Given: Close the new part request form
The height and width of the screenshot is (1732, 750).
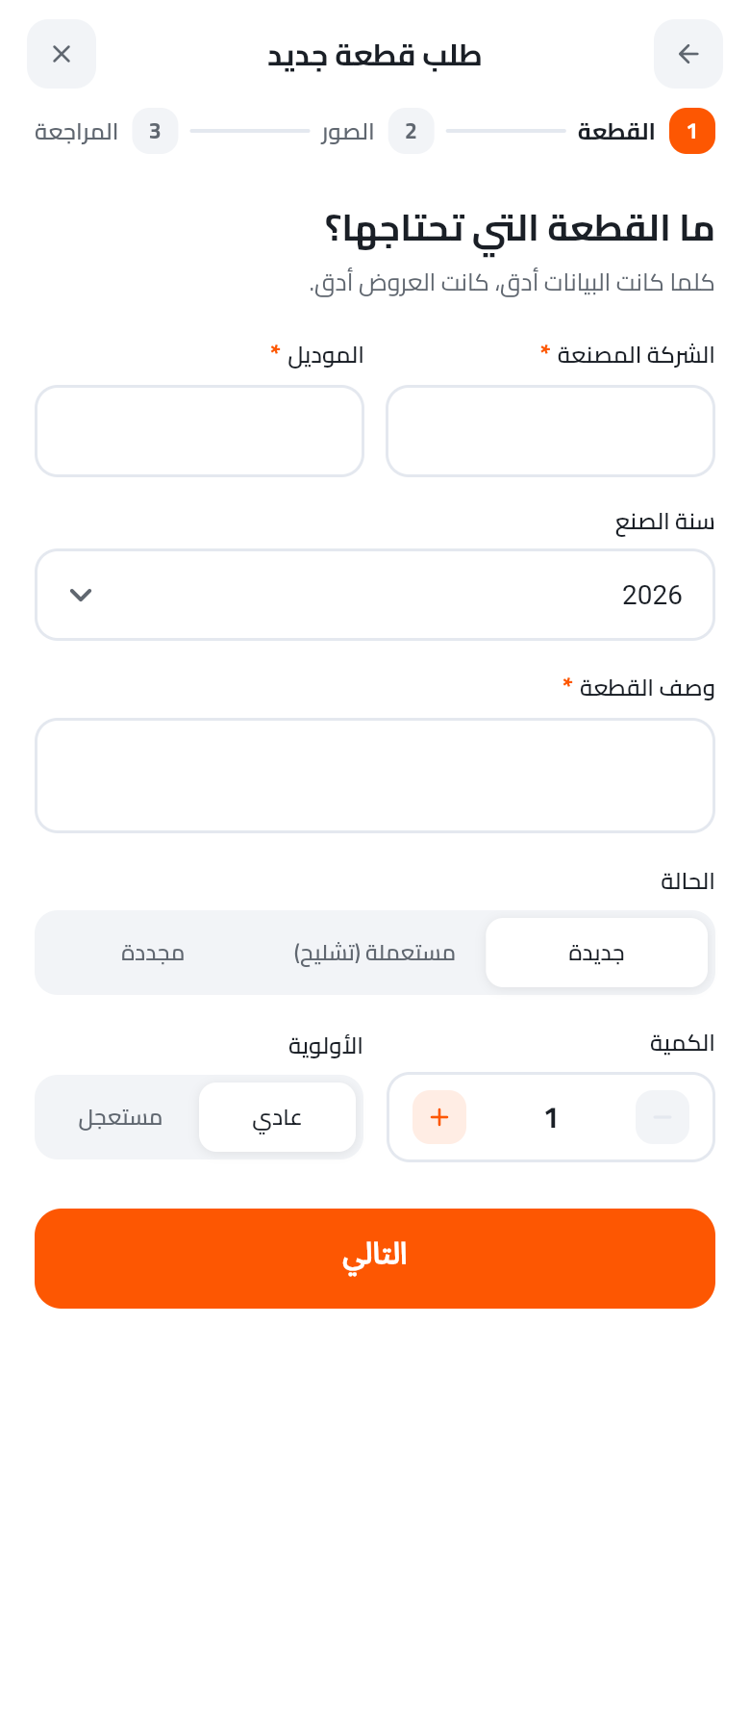Looking at the screenshot, I should [x=62, y=54].
